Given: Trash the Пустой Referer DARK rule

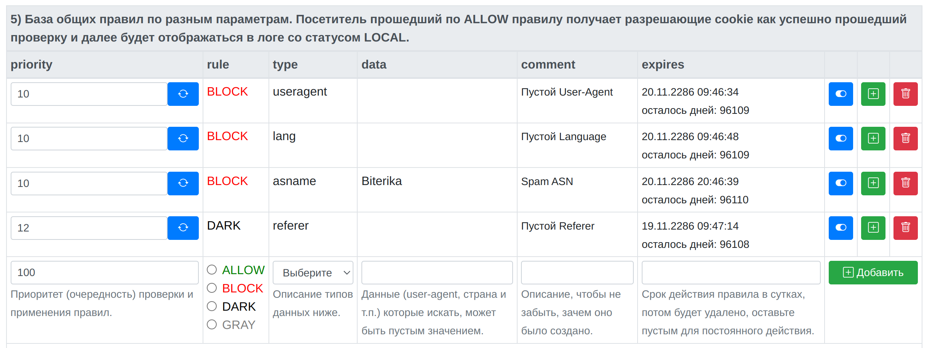Looking at the screenshot, I should click(905, 228).
